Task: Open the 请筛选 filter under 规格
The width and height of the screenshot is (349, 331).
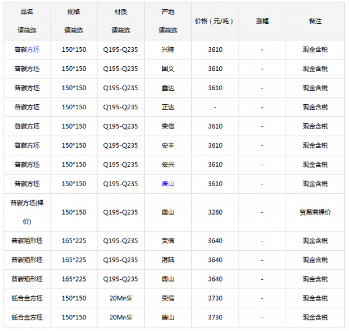Action: coord(74,30)
